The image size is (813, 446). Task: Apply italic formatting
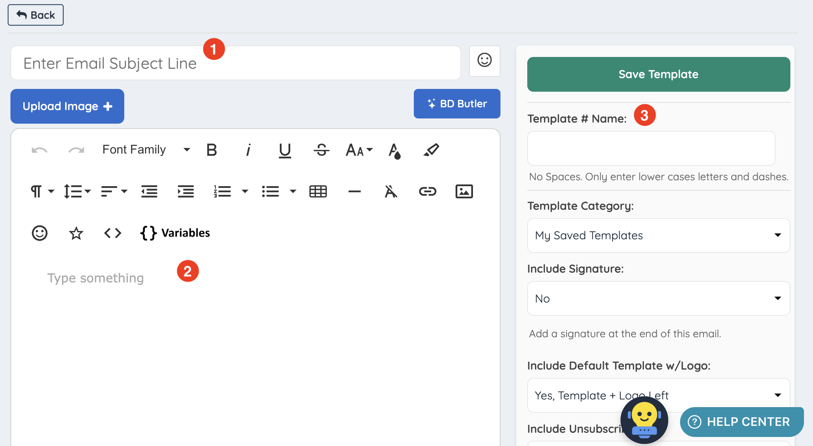tap(248, 150)
